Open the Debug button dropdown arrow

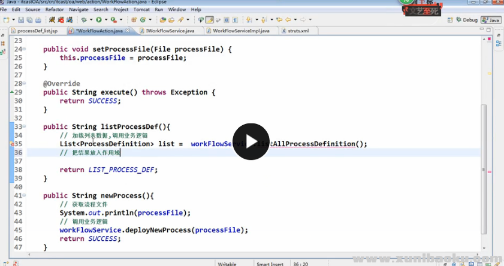(90, 20)
